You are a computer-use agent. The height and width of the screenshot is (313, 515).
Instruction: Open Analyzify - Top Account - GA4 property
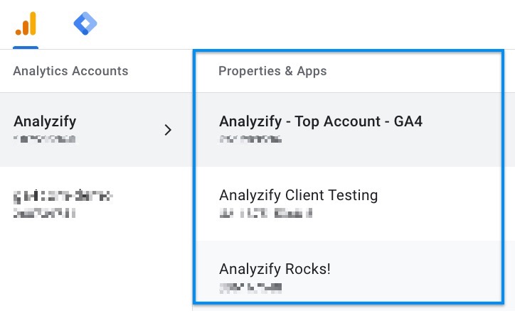(349, 130)
